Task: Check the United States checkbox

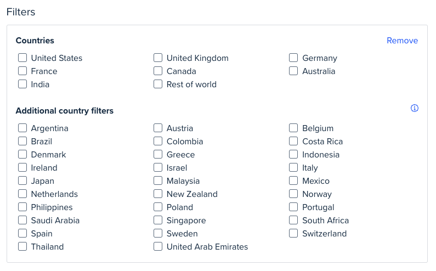Action: (x=22, y=58)
